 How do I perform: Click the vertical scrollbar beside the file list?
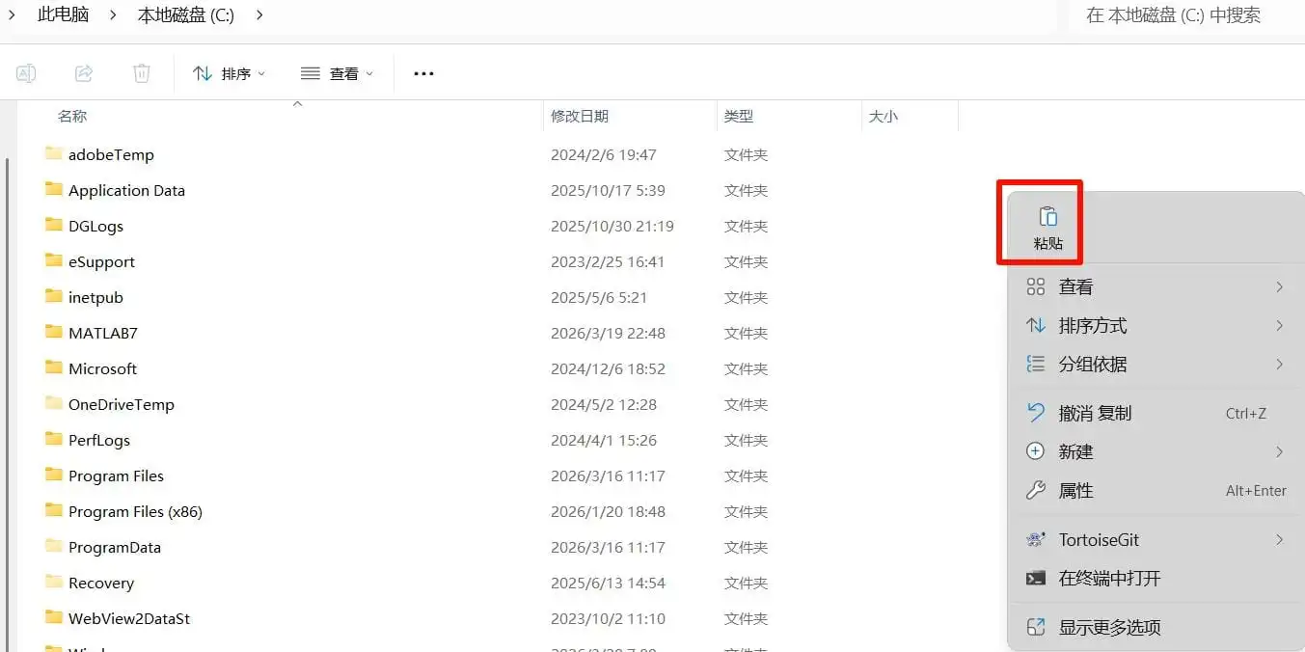pyautogui.click(x=8, y=405)
